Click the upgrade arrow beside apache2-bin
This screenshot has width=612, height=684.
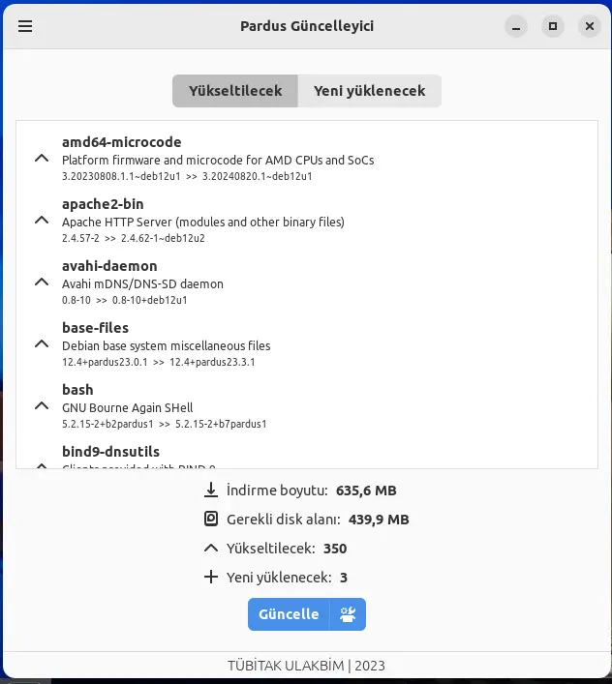pyautogui.click(x=42, y=221)
